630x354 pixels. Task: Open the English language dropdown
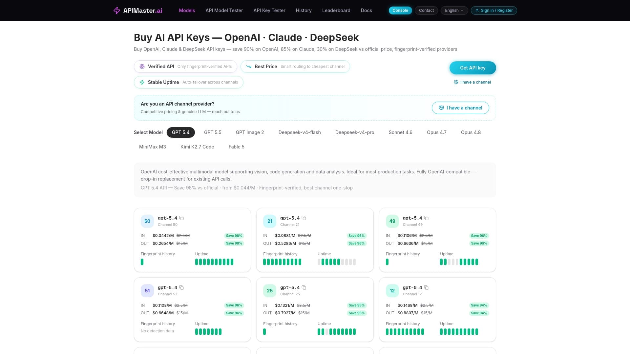click(x=454, y=10)
